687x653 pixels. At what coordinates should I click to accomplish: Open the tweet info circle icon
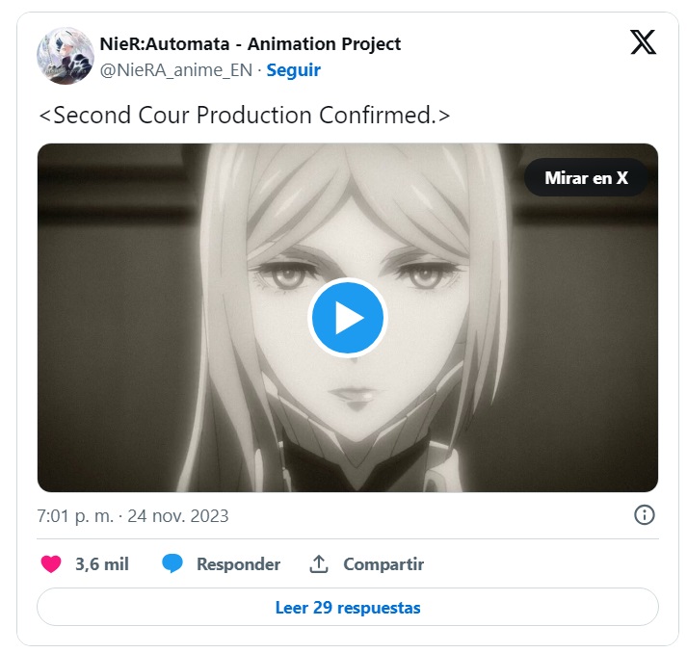(x=644, y=515)
